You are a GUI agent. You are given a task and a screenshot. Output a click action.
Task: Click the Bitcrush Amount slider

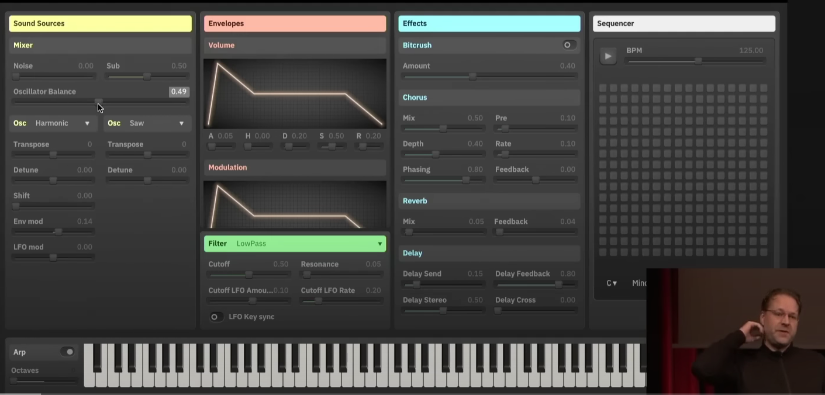pos(490,77)
